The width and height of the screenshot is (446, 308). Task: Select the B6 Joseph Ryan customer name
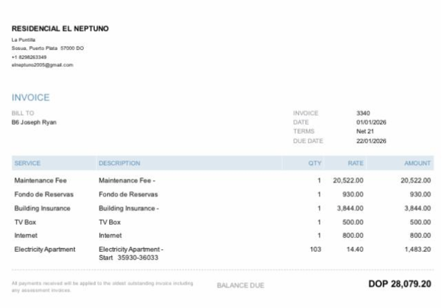[34, 122]
